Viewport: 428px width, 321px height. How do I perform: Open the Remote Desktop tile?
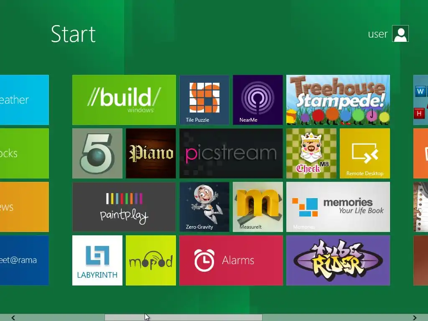[364, 153]
